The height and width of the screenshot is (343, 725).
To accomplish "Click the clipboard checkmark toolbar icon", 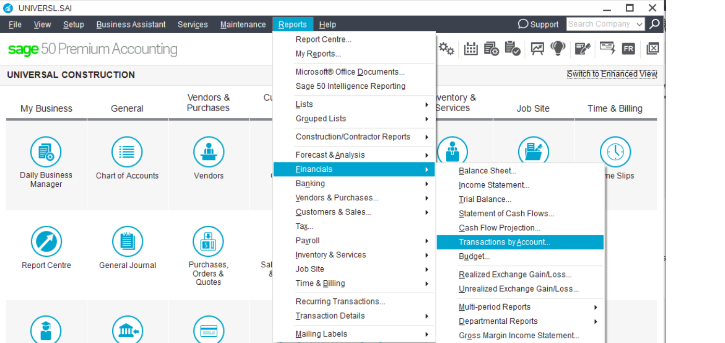I will click(512, 49).
